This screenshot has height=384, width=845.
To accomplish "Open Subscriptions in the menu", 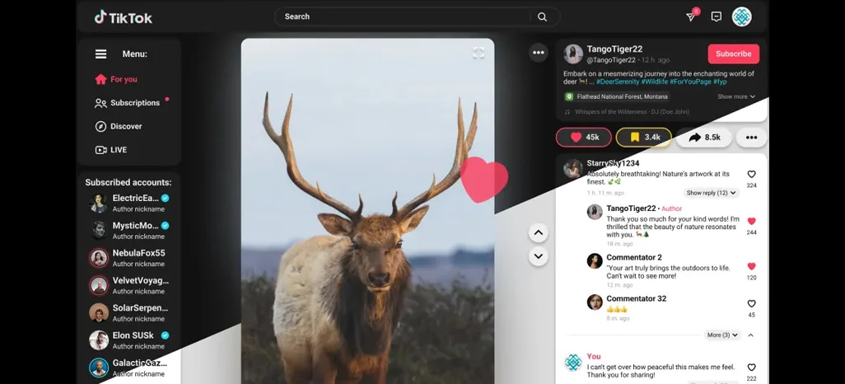I will (x=128, y=102).
